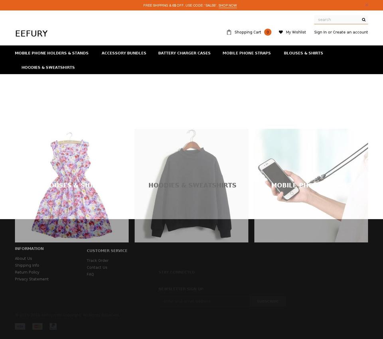Image resolution: width=383 pixels, height=339 pixels.
Task: Open Battery Charger Cases menu
Action: (184, 53)
